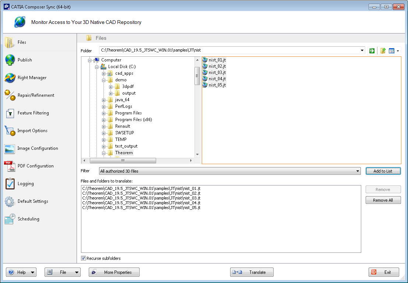Collapse the Theorem folder node

pyautogui.click(x=103, y=153)
